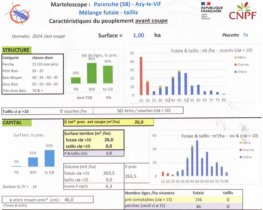Select the G tot avt coupe value 26,0
263x210 pixels.
pos(139,122)
